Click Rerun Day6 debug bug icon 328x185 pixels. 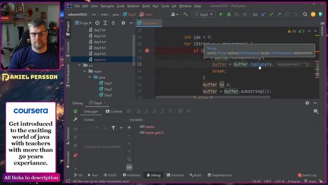pos(75,112)
